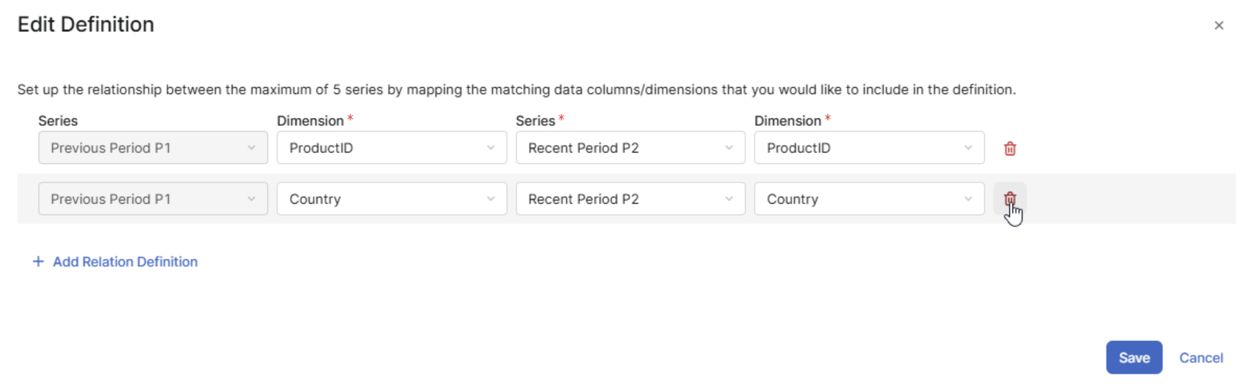Click chevron of Country dimension for Previous Period P1
The image size is (1256, 387).
click(x=490, y=199)
